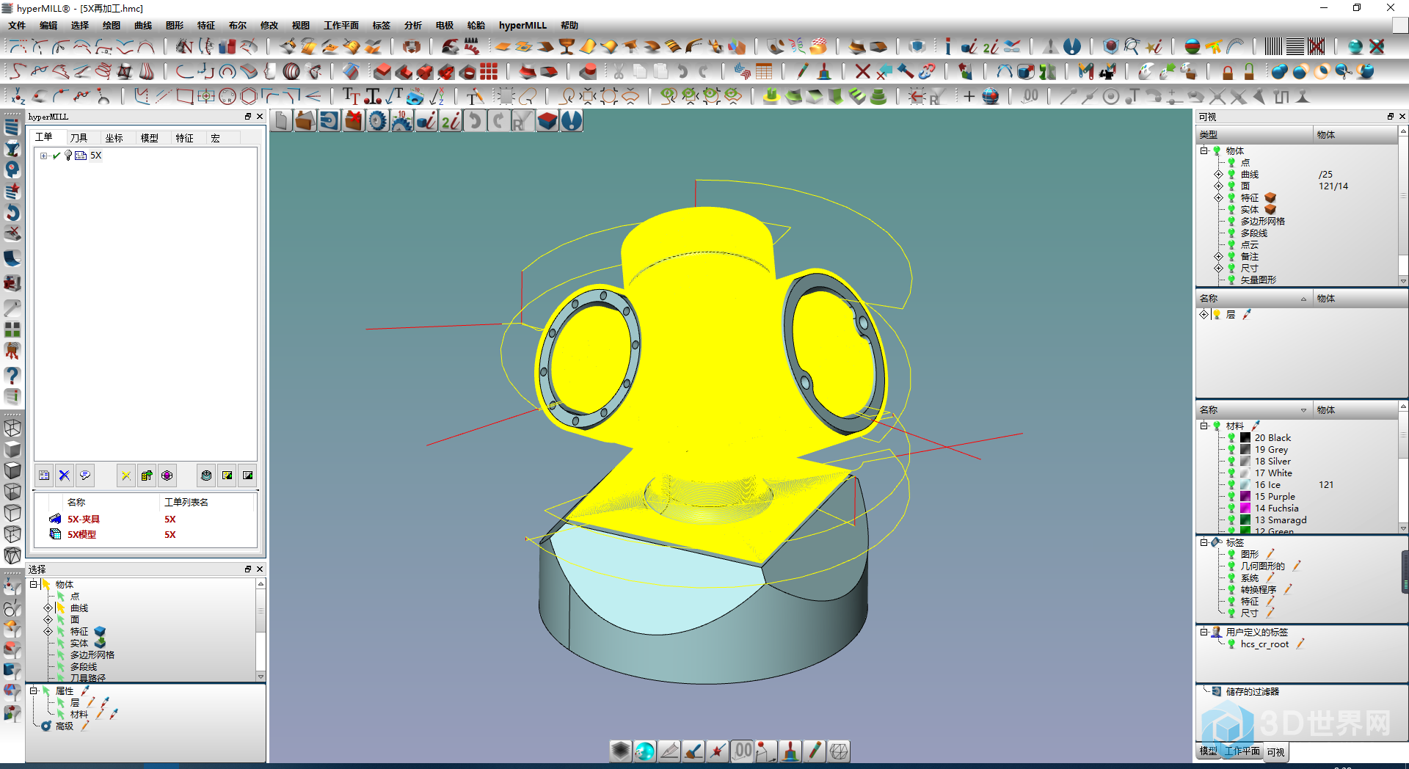Toggle visibility bulb for 16 Ice material
Image resolution: width=1409 pixels, height=769 pixels.
coord(1231,485)
